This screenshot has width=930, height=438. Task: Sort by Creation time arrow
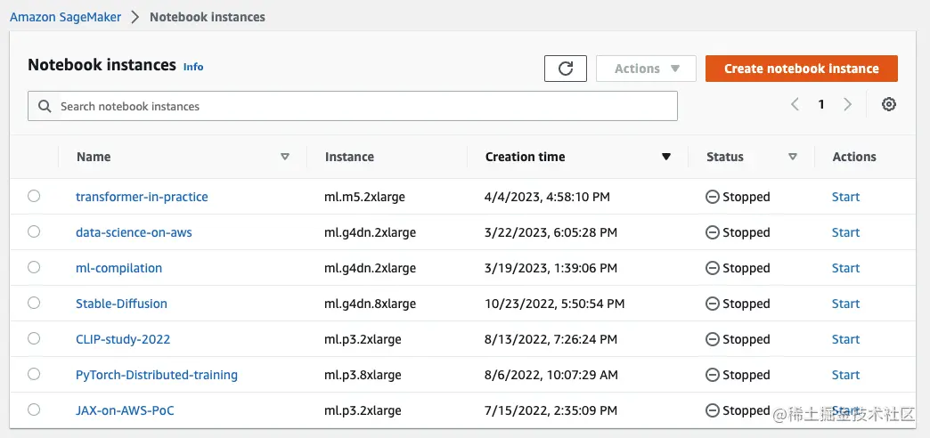click(666, 157)
